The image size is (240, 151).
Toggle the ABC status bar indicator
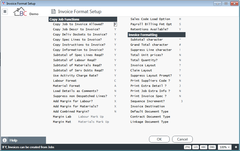click(x=204, y=147)
